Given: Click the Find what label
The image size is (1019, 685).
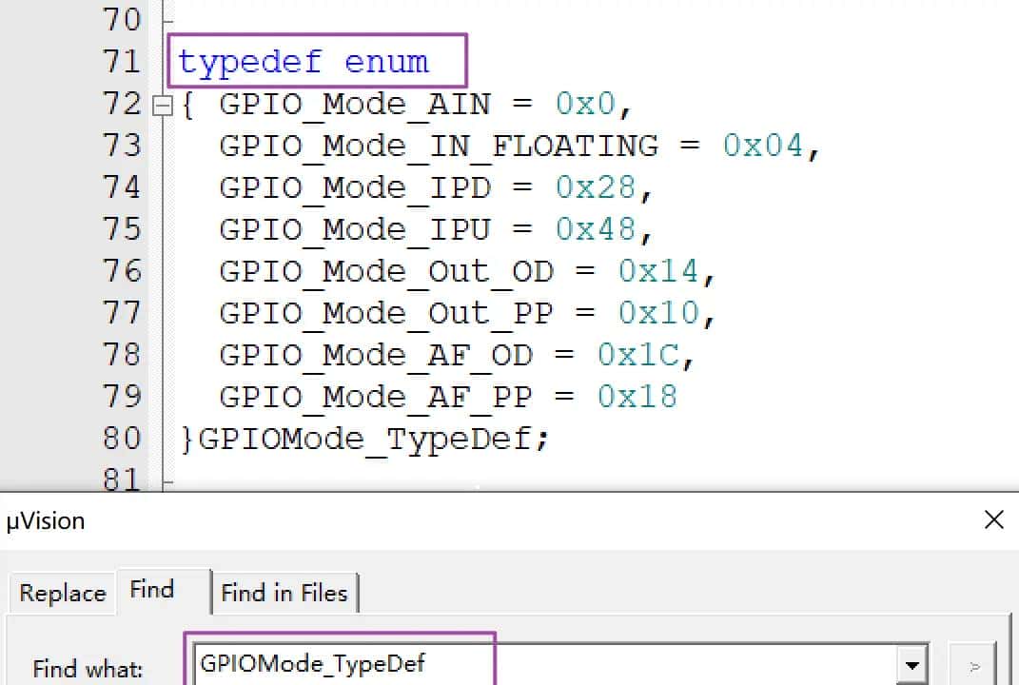Looking at the screenshot, I should pos(88,669).
